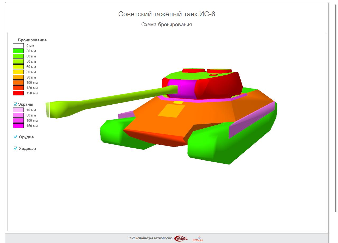Click the WebGL logo icon
The height and width of the screenshot is (243, 338).
pos(181,238)
